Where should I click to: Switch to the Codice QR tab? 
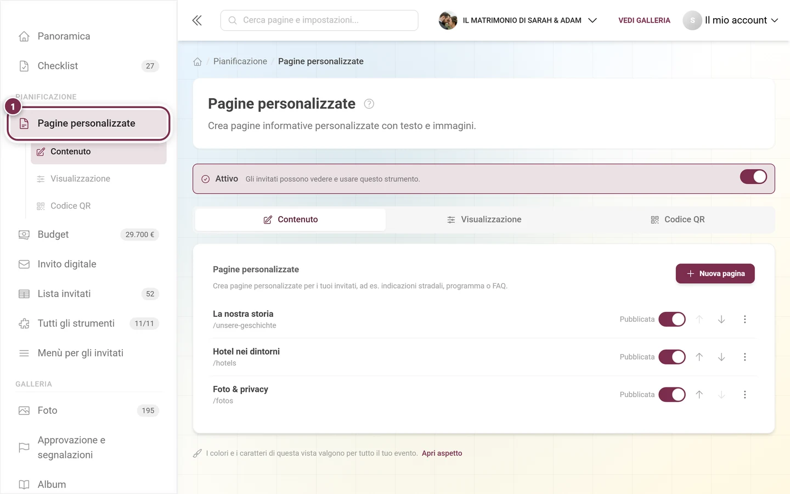[677, 220]
